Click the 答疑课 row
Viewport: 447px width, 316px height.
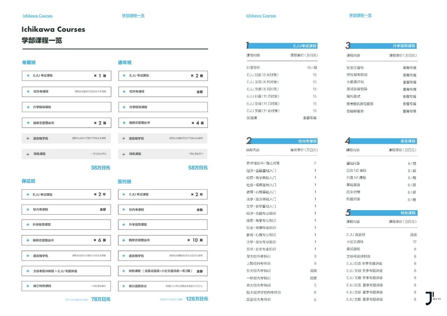[x=282, y=118]
